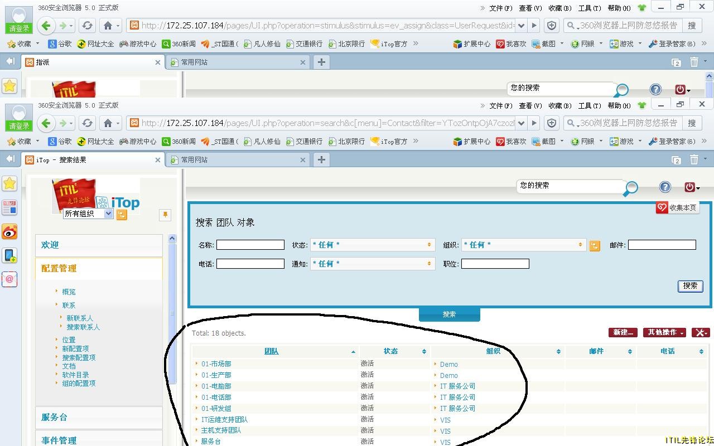
Task: Open home page in 搜索结果 browser window
Action: point(108,123)
